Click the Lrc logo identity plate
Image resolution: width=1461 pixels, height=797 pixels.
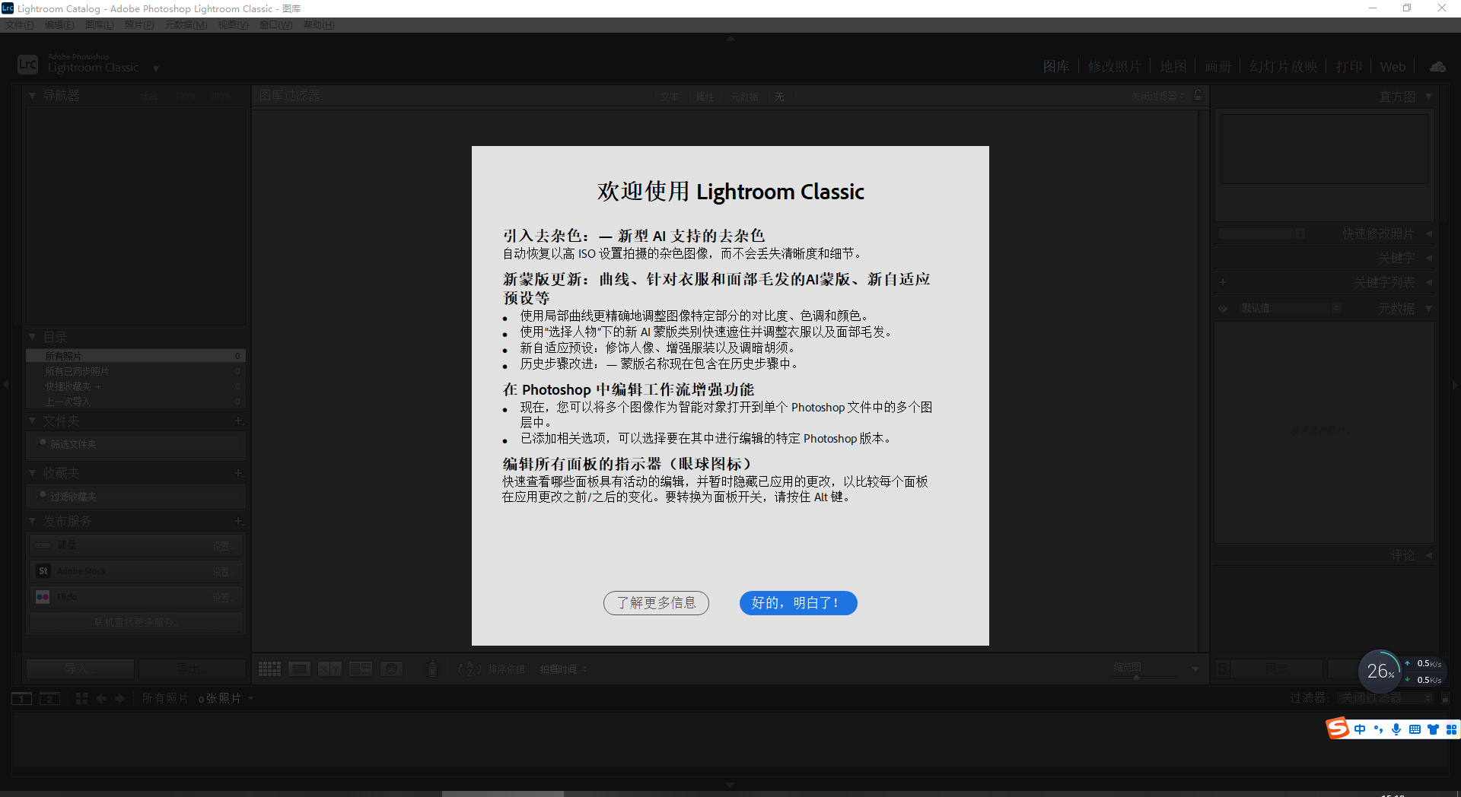point(27,65)
